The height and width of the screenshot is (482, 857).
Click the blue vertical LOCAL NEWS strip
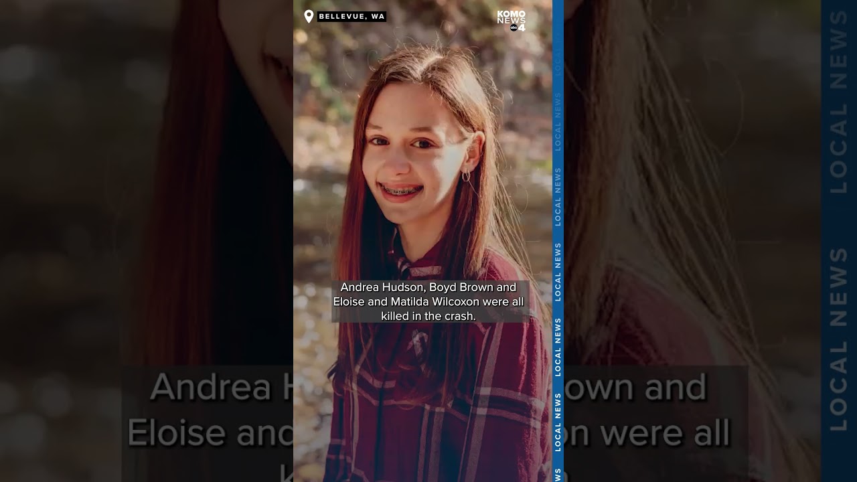point(558,241)
